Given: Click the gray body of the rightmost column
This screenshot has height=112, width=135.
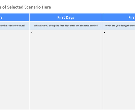Looking at the screenshot, I should pyautogui.click(x=119, y=70).
